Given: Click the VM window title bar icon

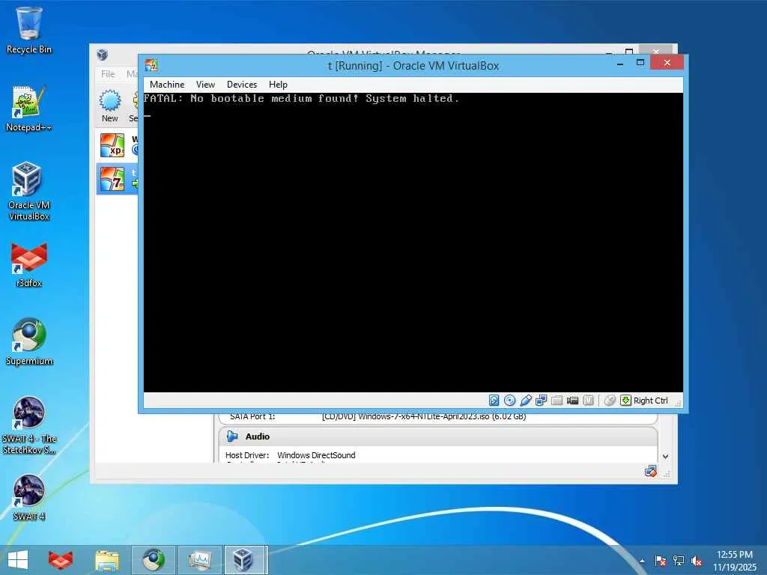Looking at the screenshot, I should (x=151, y=65).
